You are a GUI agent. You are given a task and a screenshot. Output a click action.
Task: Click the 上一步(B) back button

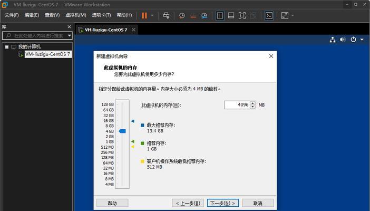(x=188, y=203)
